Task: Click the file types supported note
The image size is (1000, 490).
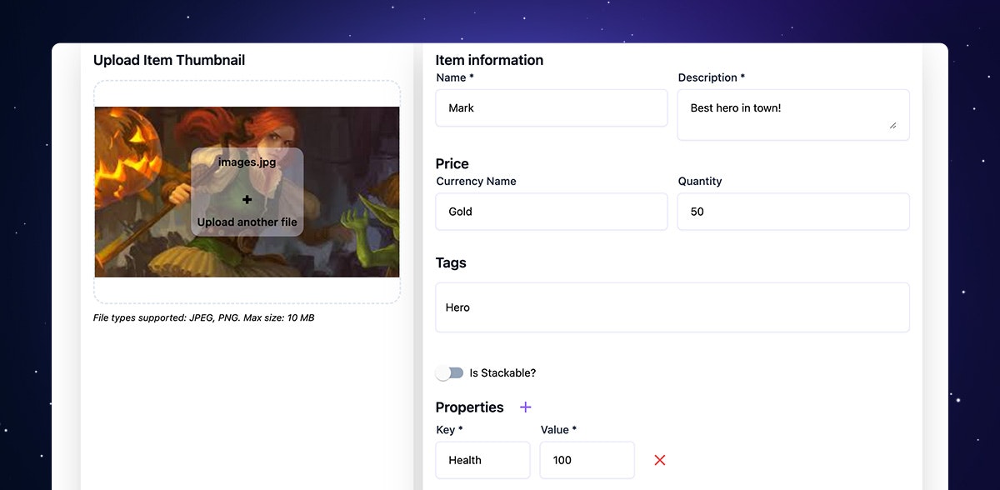Action: (x=203, y=317)
